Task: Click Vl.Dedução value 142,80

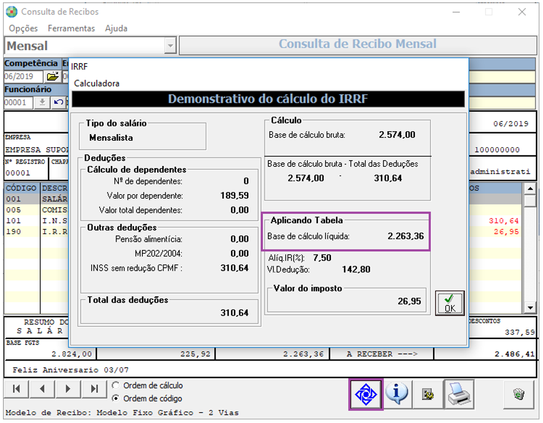Action: tap(356, 269)
